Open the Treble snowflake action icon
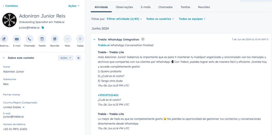The width and height of the screenshot is (272, 135). [80, 39]
